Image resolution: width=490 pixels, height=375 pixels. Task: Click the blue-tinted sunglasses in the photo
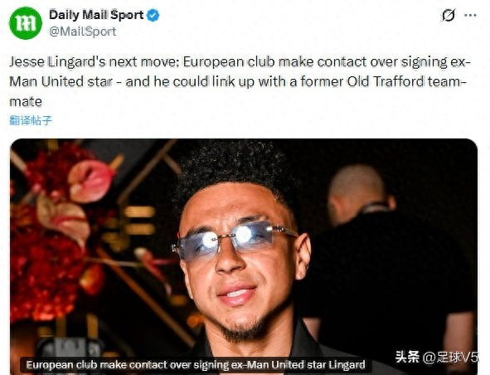(x=233, y=239)
